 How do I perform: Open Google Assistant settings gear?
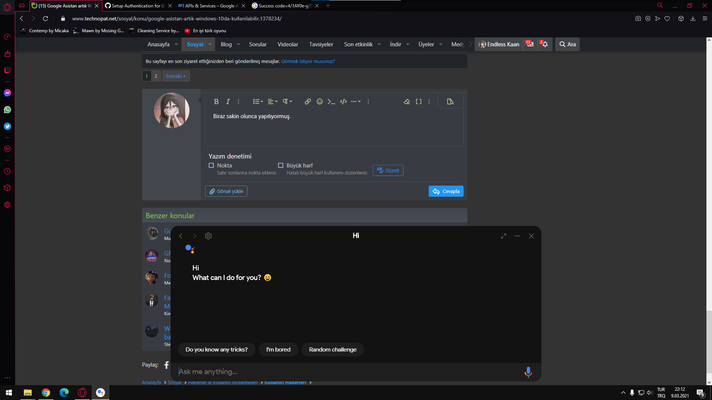click(x=208, y=236)
